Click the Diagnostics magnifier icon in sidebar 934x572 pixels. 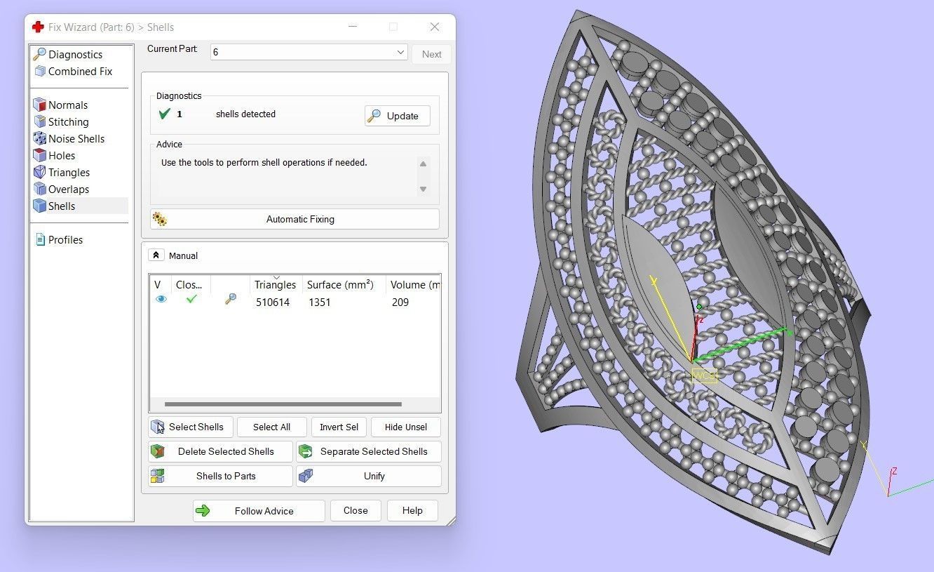click(40, 54)
